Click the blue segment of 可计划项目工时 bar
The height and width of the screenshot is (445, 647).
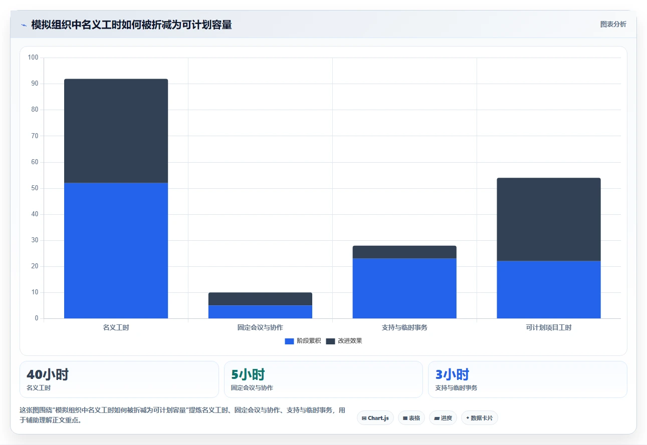pos(549,289)
